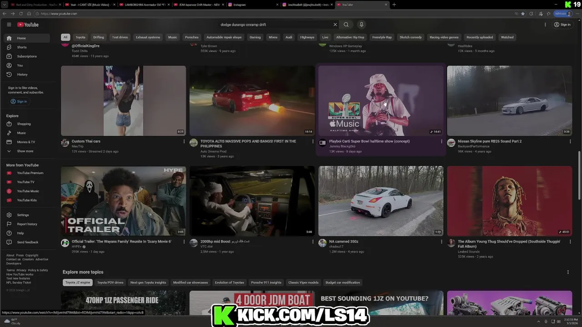
Task: Switch to the Instagram browser tab
Action: click(252, 5)
